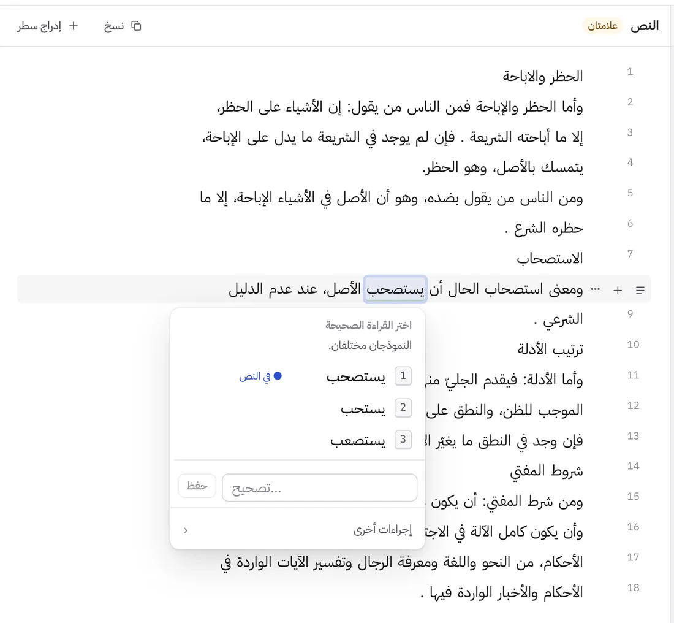Click line 6 حظره الشرع

point(543,228)
